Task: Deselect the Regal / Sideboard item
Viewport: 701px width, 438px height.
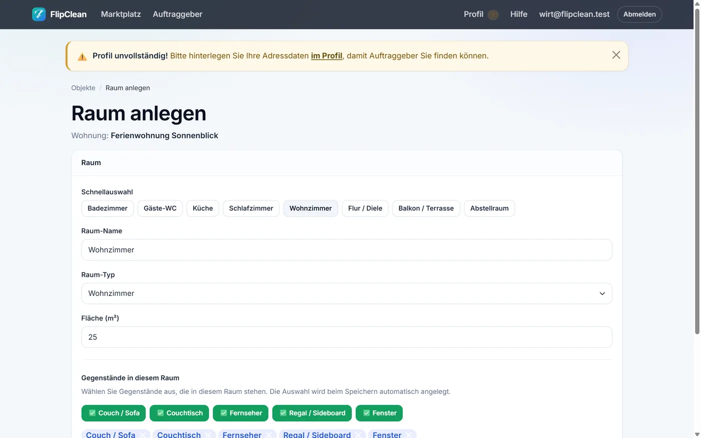Action: coord(312,413)
